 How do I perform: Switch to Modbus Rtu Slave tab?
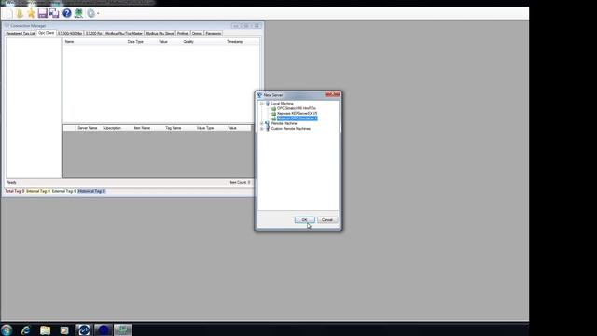160,34
